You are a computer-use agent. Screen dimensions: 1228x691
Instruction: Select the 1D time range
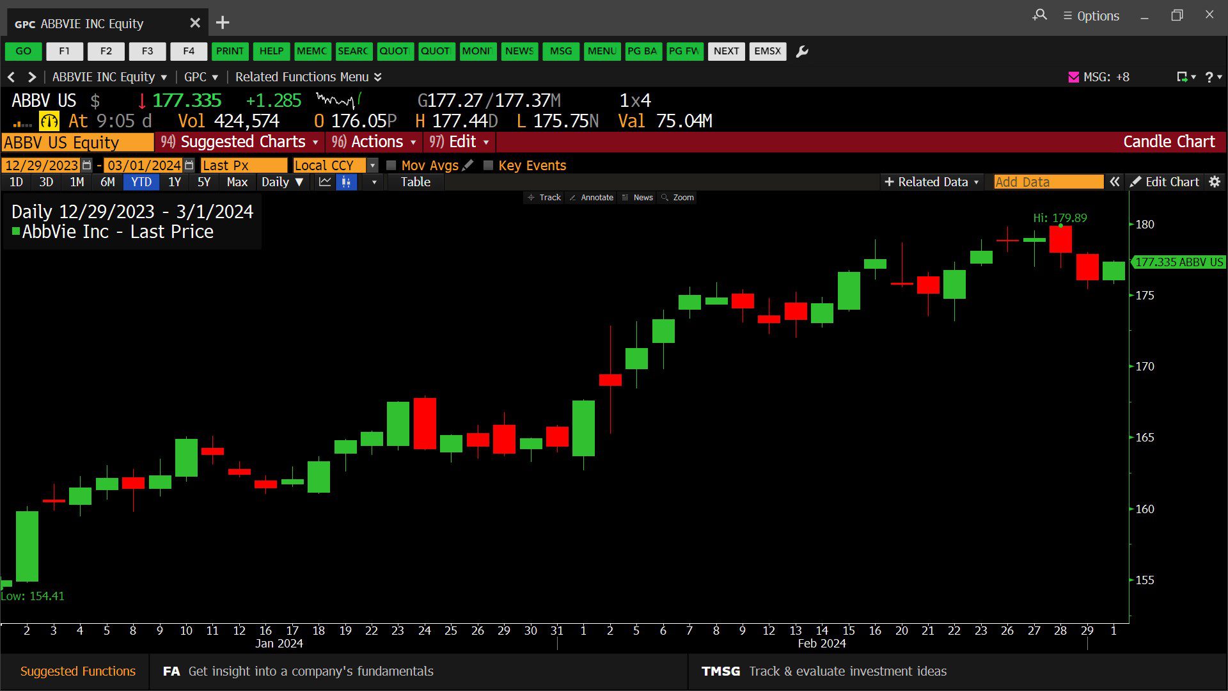(x=16, y=182)
